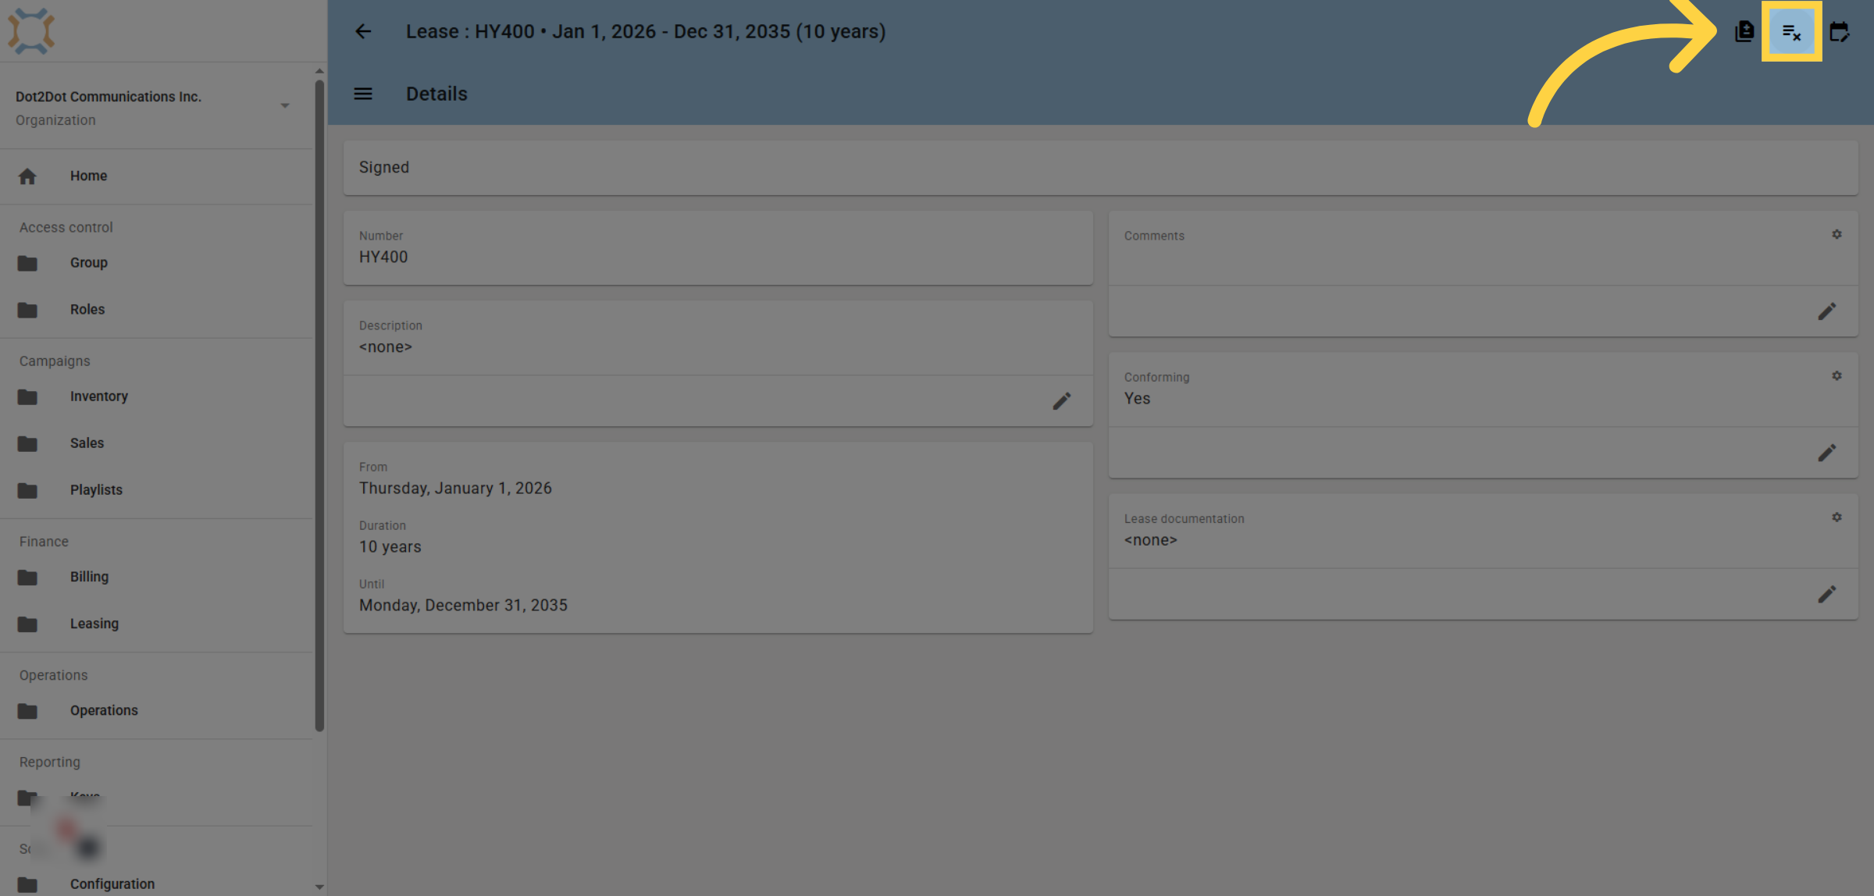Click the Roles folder icon
This screenshot has height=896, width=1874.
pyautogui.click(x=27, y=310)
